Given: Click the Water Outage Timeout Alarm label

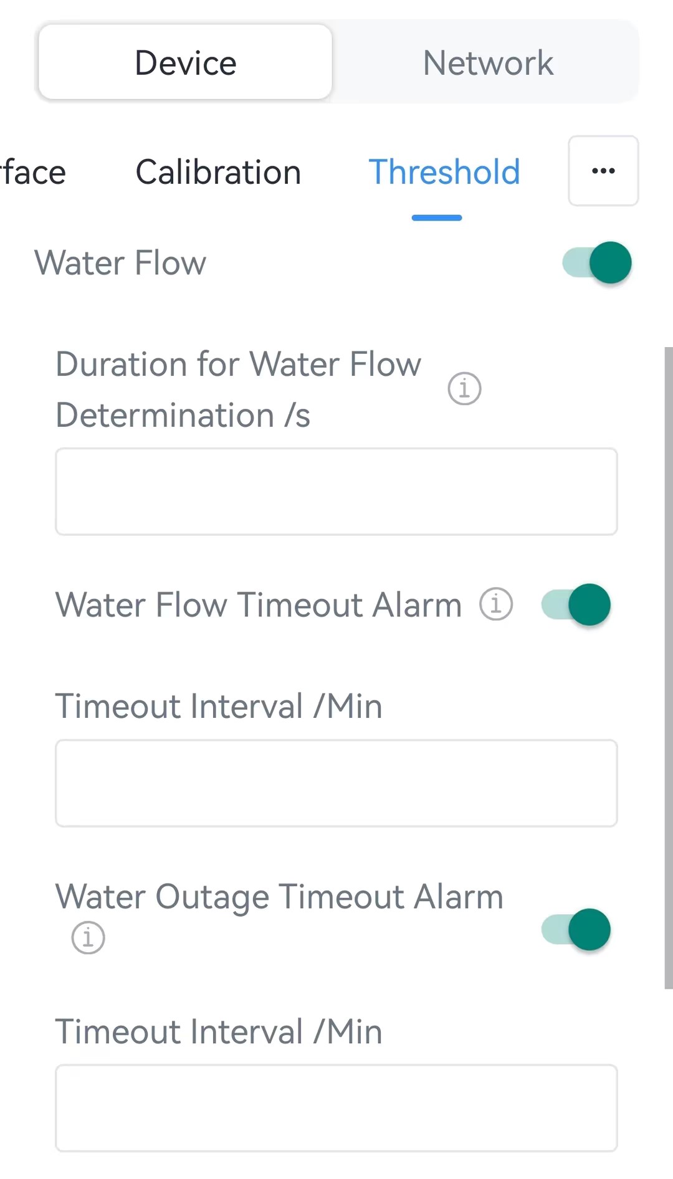Looking at the screenshot, I should (x=279, y=897).
